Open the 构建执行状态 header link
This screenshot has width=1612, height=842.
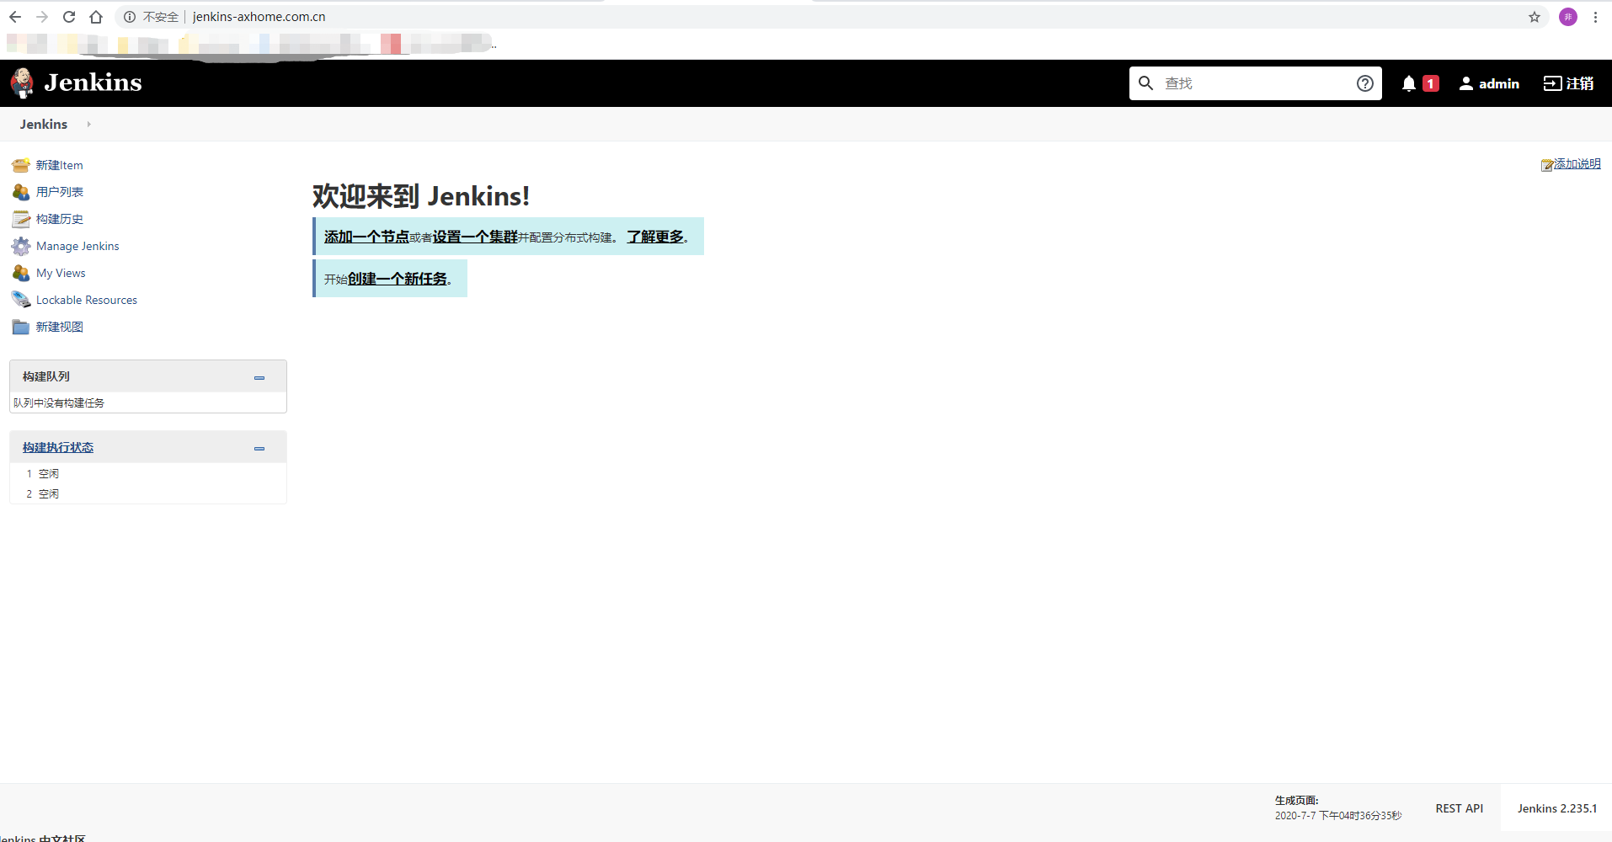pos(58,447)
